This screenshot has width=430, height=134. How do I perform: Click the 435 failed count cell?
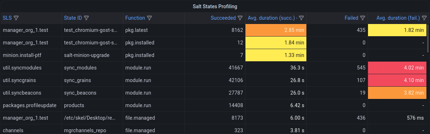point(337,30)
